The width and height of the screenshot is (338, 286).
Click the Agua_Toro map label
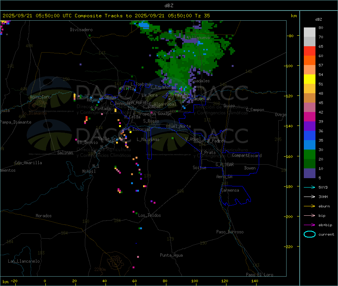pyautogui.click(x=40, y=97)
